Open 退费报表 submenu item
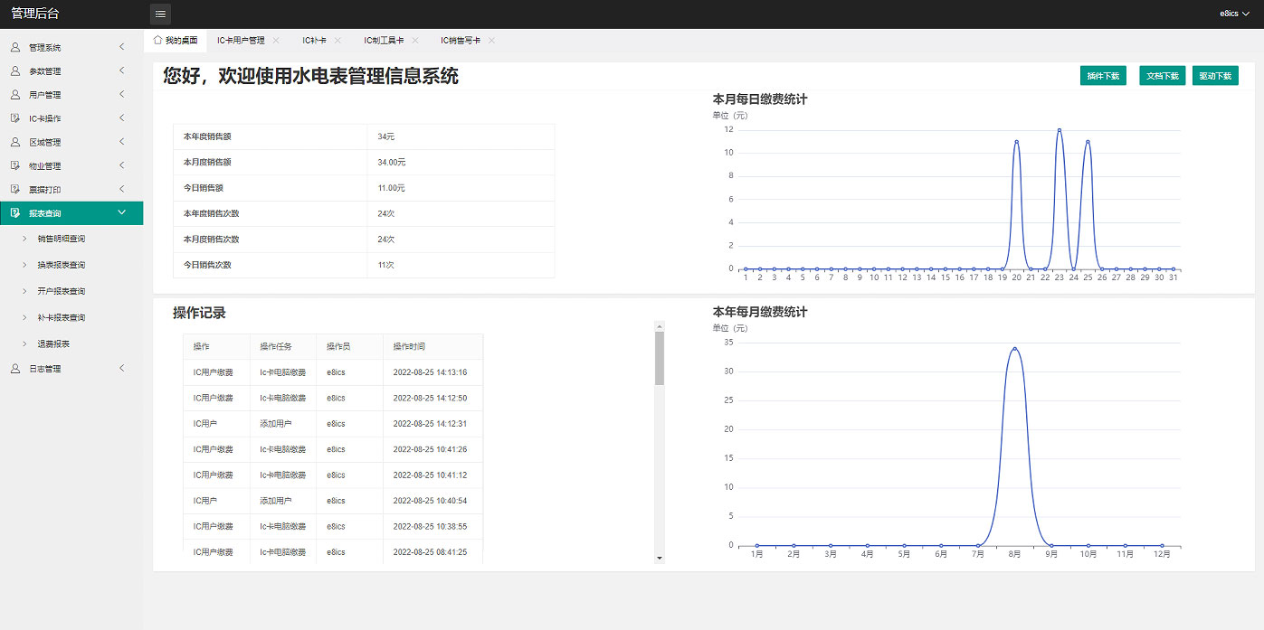 (53, 344)
